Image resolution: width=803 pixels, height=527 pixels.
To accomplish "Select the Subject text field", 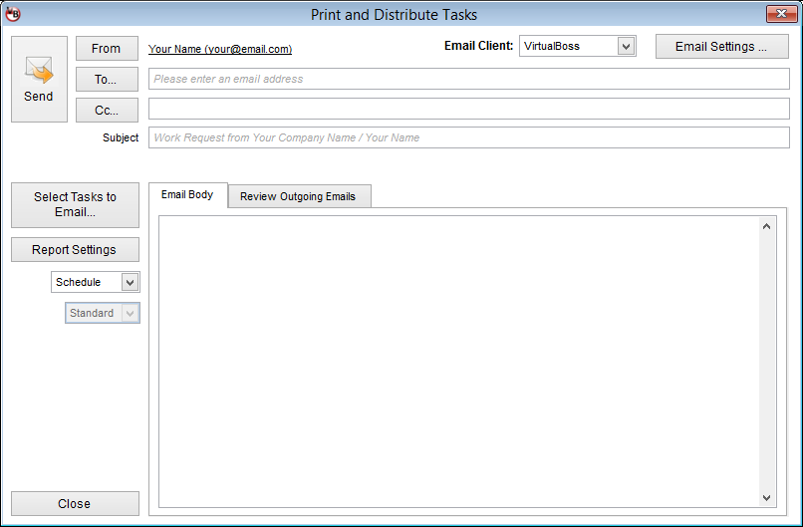I will [x=468, y=137].
